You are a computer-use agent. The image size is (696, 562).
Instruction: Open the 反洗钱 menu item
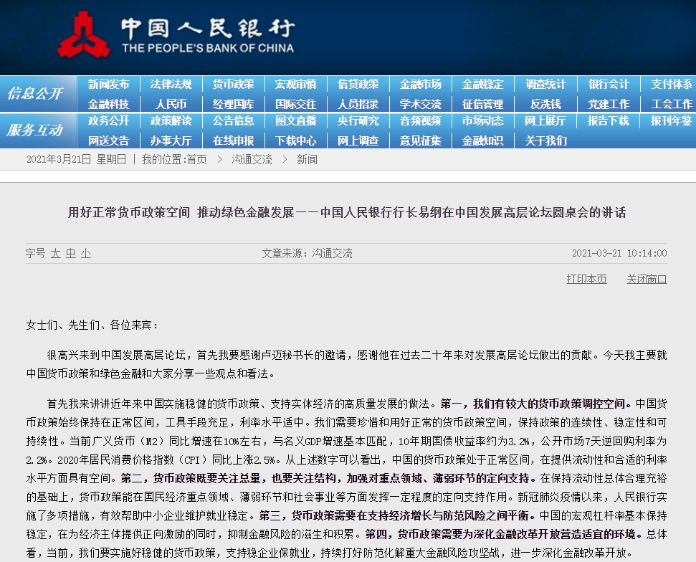click(x=545, y=104)
